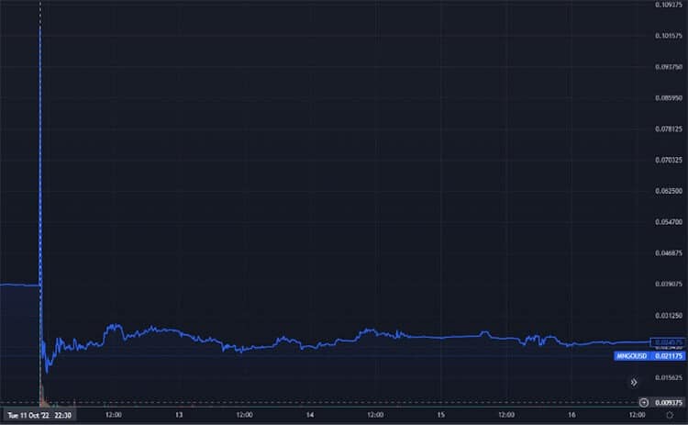
Task: Click price scale value 0.070325
Action: point(669,160)
